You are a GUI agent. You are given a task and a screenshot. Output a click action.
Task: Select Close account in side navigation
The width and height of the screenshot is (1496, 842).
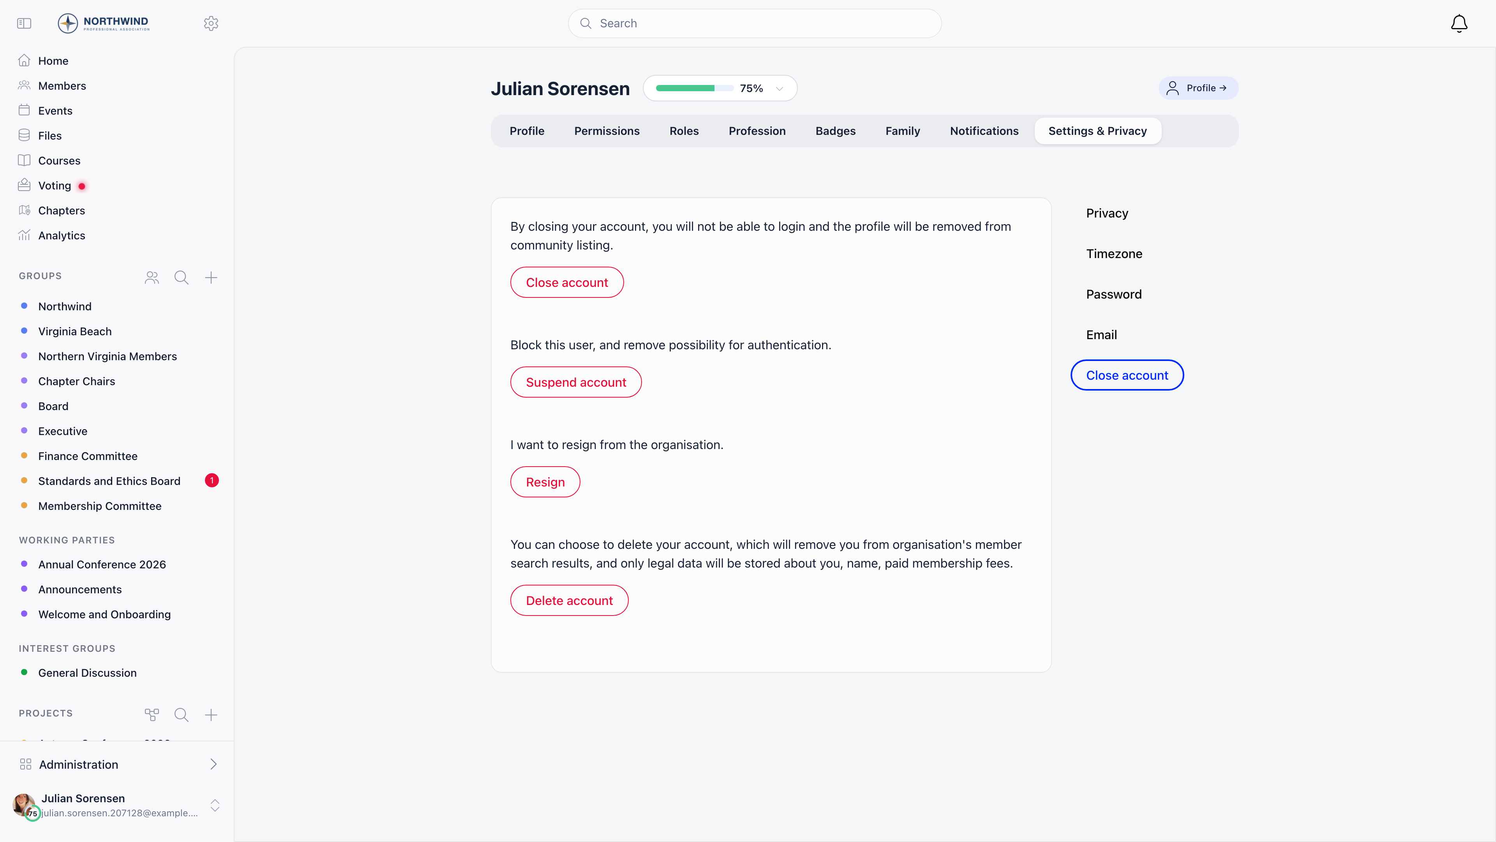point(1127,375)
